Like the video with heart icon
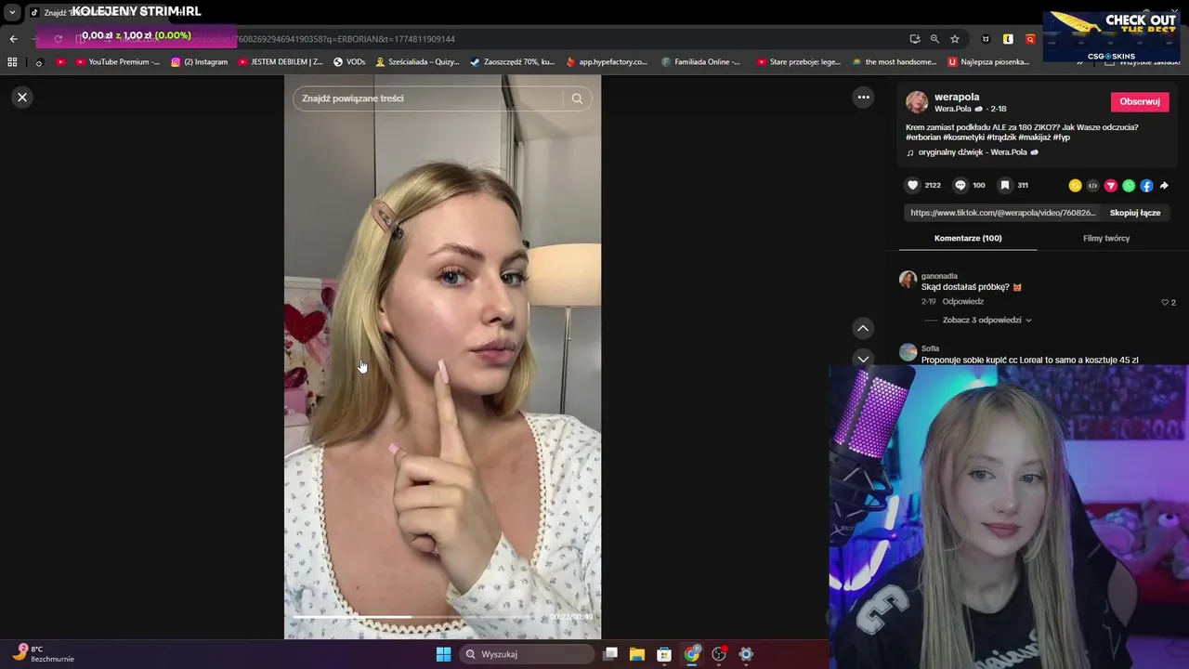 pyautogui.click(x=913, y=186)
